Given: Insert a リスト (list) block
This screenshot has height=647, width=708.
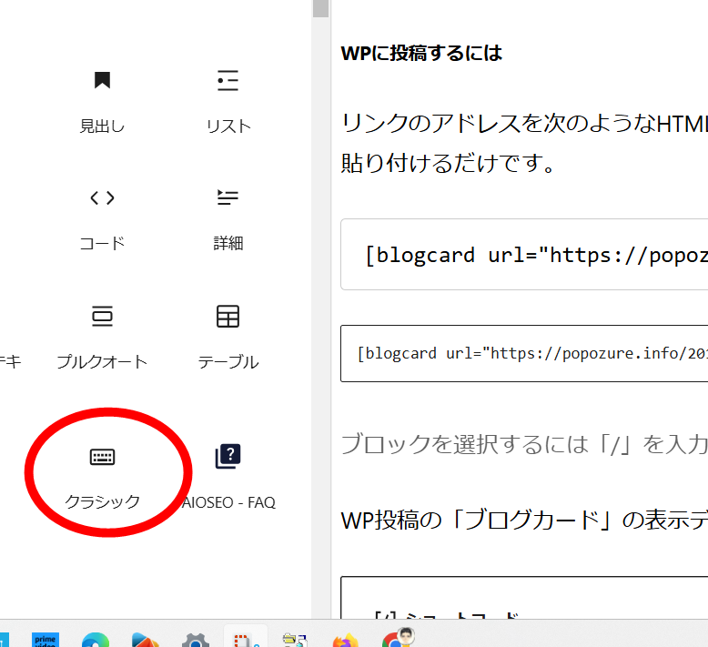Looking at the screenshot, I should tap(228, 98).
